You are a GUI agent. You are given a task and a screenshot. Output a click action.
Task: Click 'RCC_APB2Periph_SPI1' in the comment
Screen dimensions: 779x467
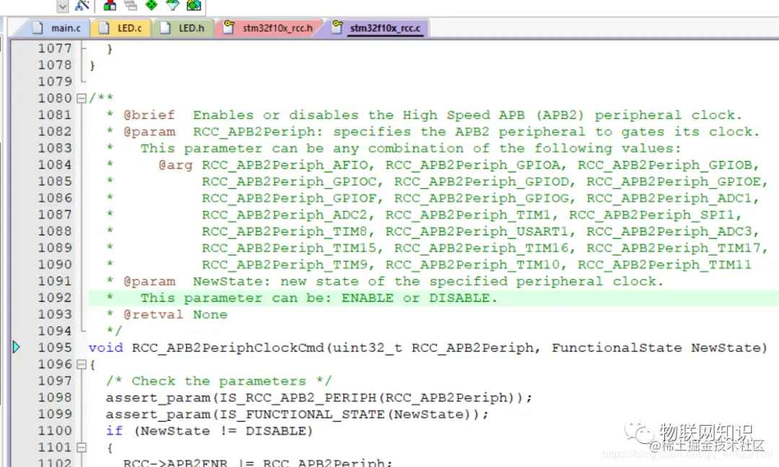click(651, 215)
